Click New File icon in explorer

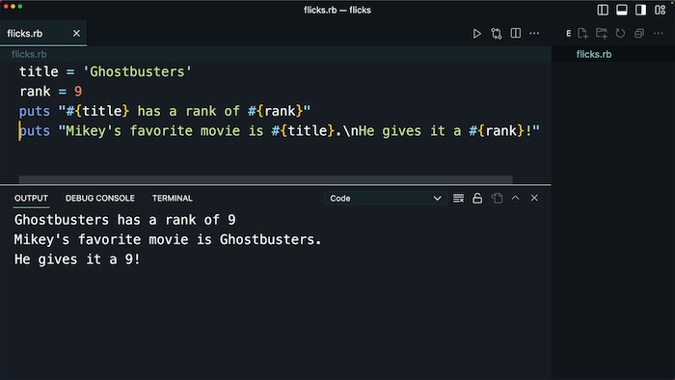582,33
